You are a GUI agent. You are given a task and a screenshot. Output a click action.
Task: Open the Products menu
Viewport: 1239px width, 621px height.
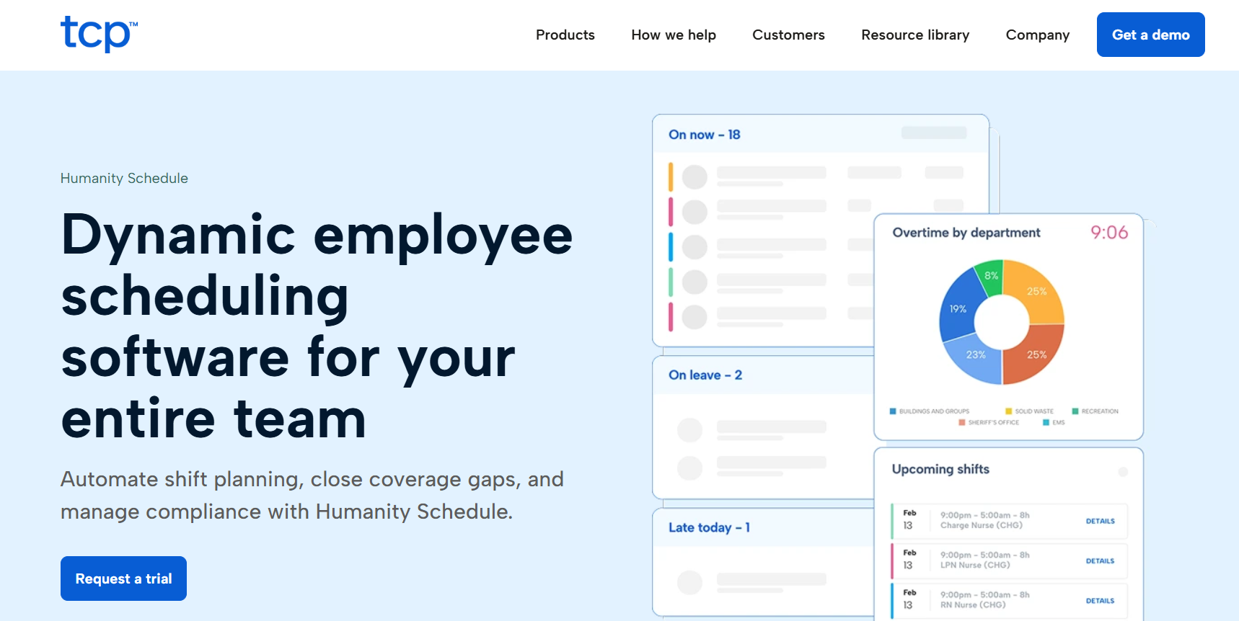click(565, 35)
